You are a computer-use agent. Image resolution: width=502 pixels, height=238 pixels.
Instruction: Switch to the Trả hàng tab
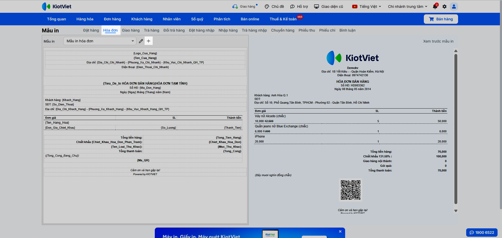click(151, 30)
